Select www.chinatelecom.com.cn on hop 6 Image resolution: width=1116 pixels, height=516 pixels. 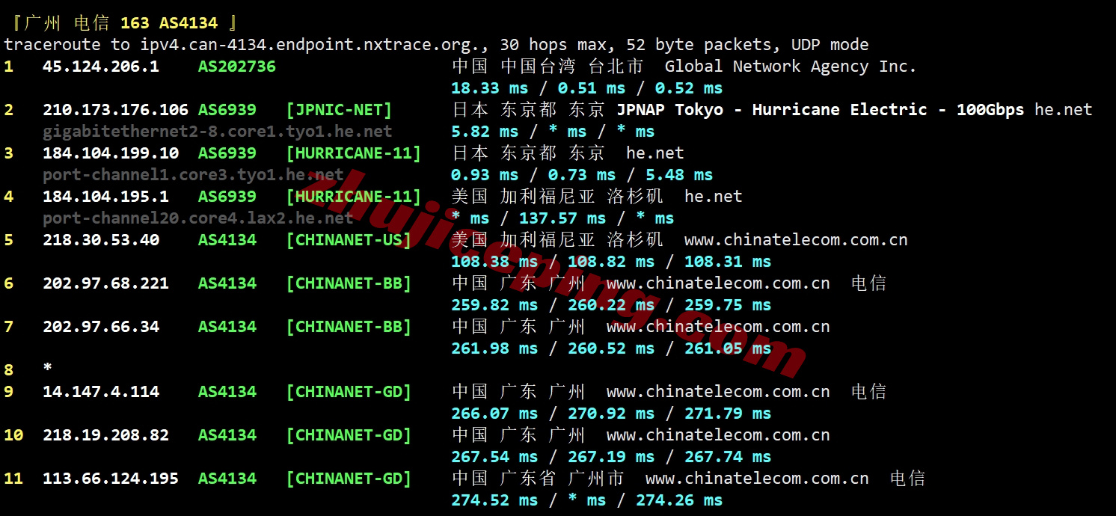[x=719, y=283]
